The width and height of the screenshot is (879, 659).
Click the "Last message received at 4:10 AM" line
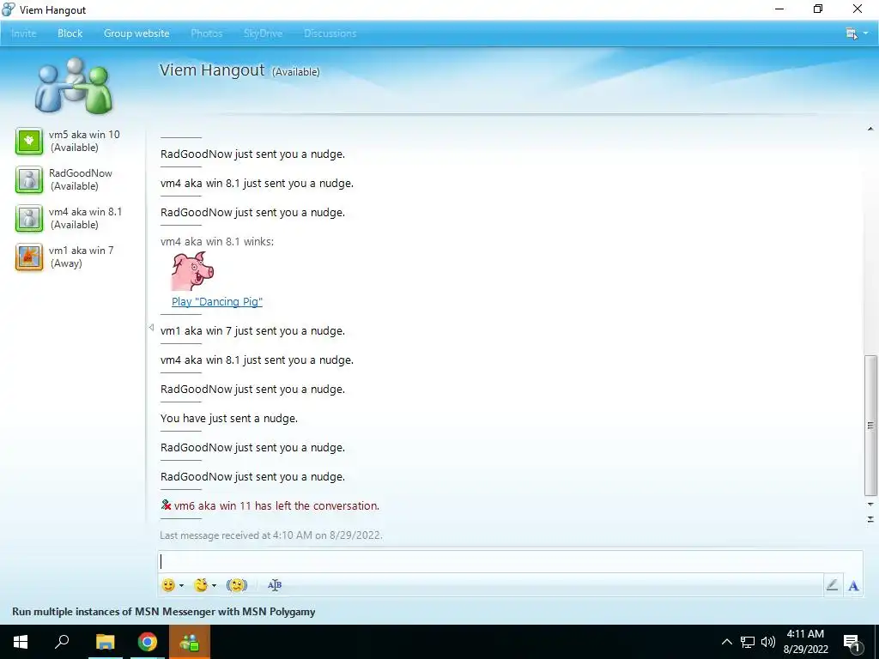pos(270,535)
